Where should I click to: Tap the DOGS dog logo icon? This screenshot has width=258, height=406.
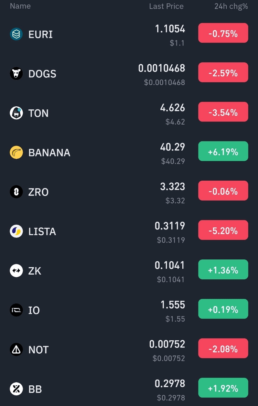[16, 74]
